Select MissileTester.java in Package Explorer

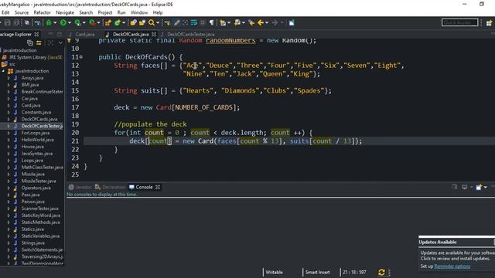[39, 181]
